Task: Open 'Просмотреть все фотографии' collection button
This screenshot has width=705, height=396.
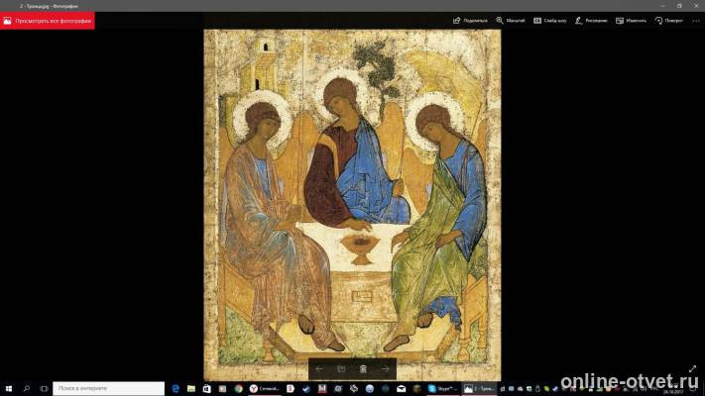Action: 48,21
